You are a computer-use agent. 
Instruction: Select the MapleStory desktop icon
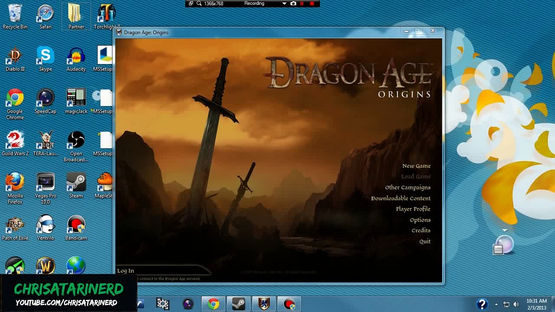pyautogui.click(x=104, y=186)
